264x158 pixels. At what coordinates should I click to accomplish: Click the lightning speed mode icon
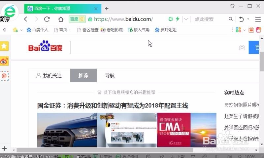click(x=178, y=19)
